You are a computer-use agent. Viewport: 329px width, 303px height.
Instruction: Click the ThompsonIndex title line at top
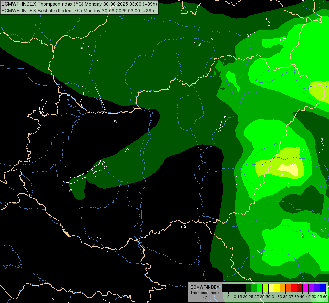(x=79, y=4)
